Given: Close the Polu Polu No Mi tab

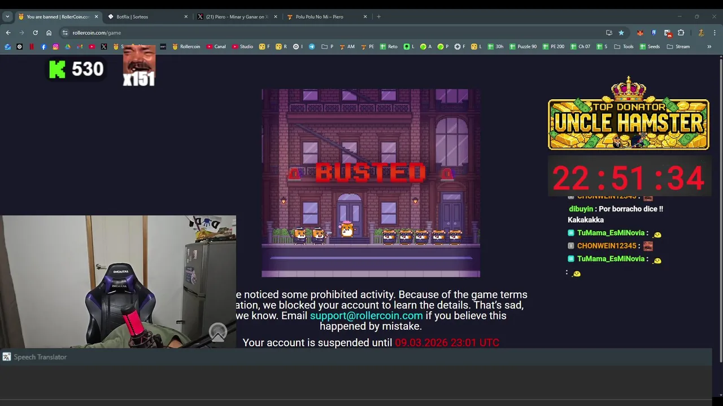Looking at the screenshot, I should (x=365, y=16).
